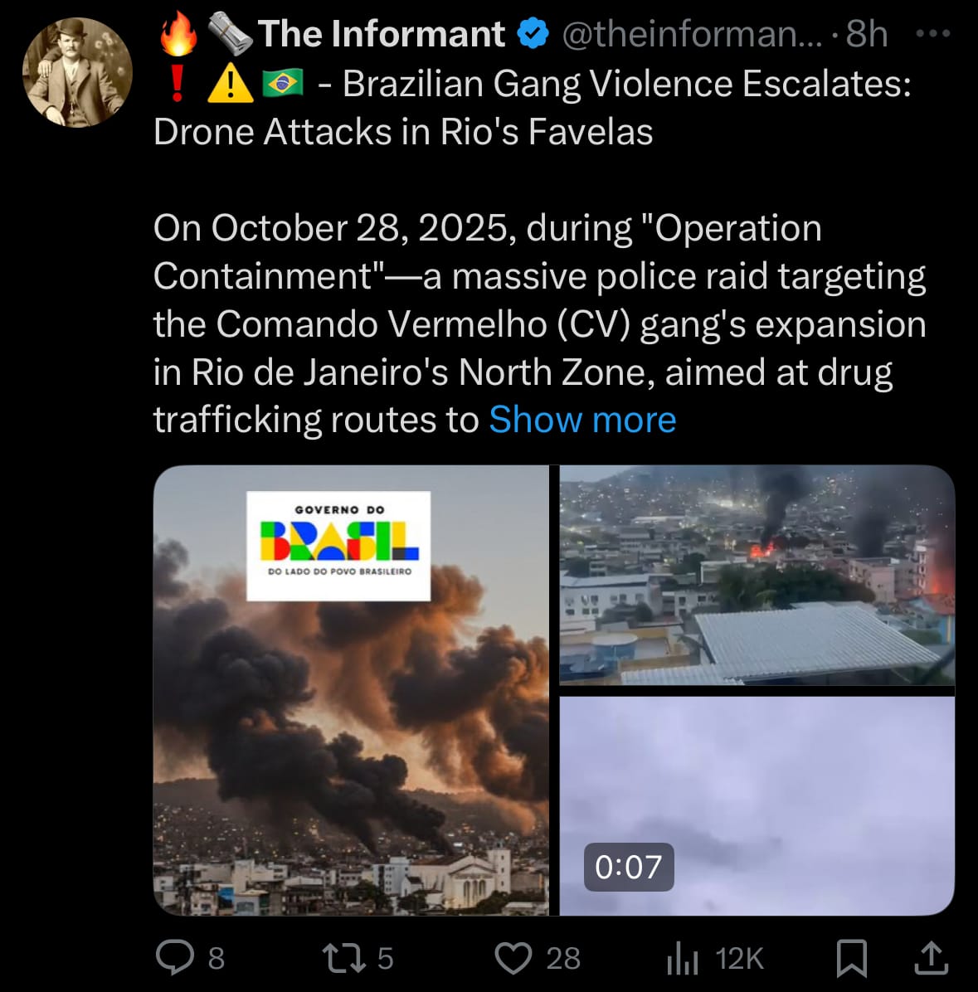View post analytics bar chart icon
This screenshot has width=978, height=992.
click(x=682, y=958)
